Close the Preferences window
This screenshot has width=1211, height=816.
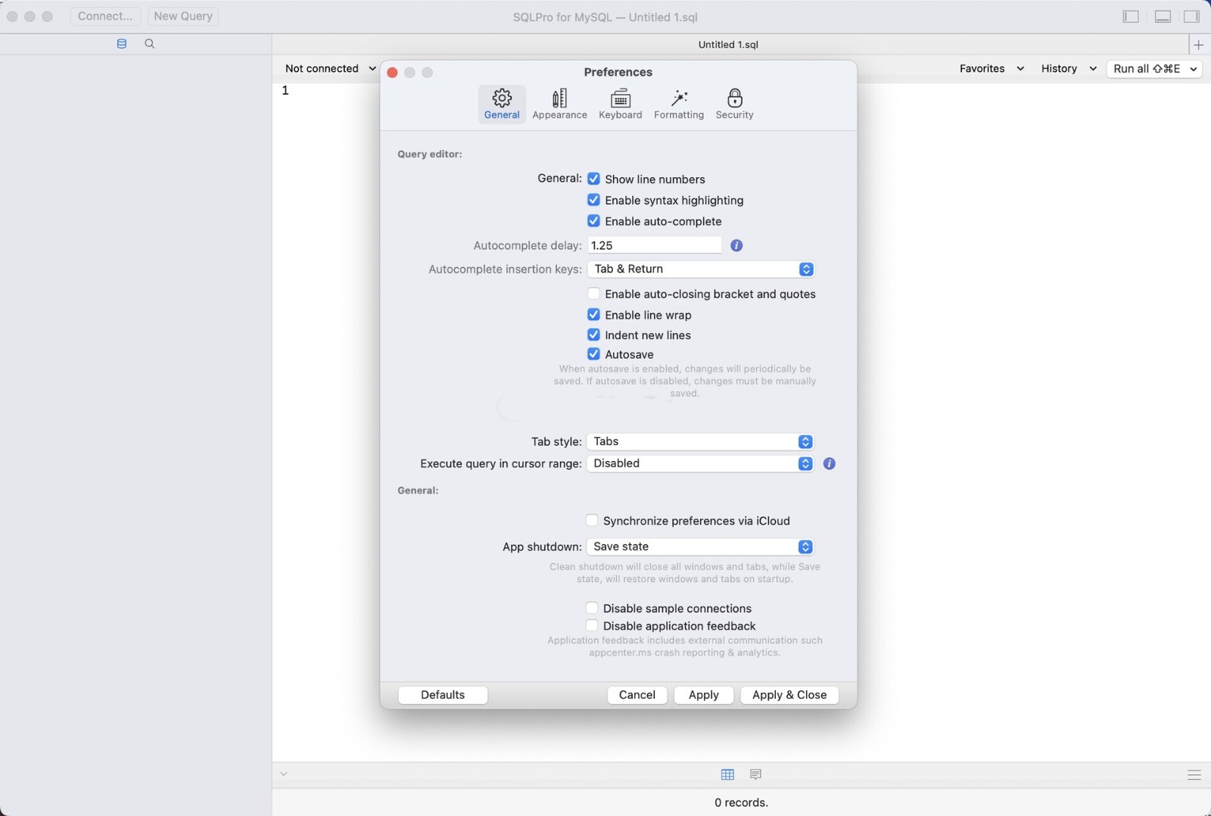(392, 73)
